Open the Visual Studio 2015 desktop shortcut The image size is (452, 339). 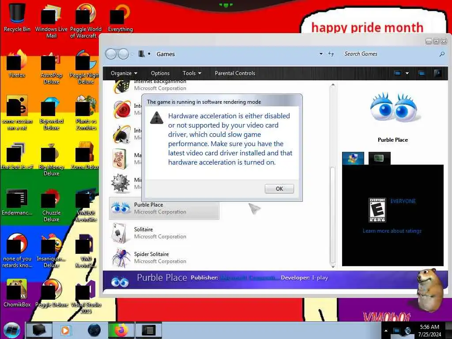(x=86, y=296)
